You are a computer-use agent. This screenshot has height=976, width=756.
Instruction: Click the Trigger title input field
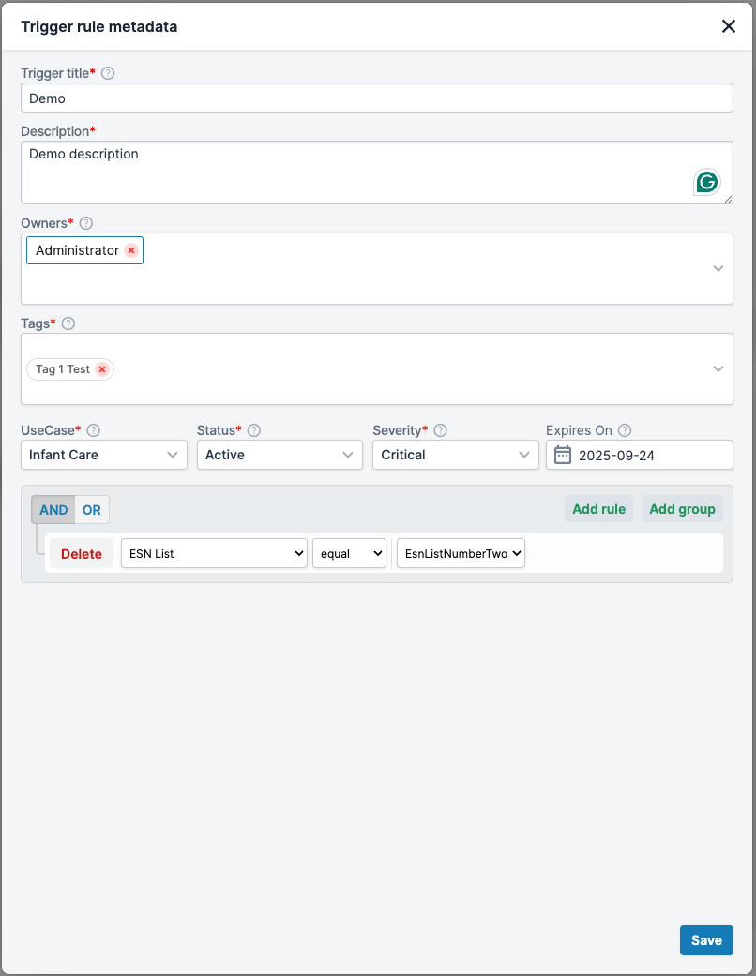click(x=377, y=98)
